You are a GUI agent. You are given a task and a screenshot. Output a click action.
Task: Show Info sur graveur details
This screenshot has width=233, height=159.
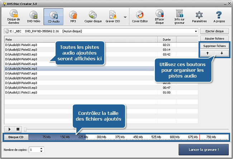pos(180,18)
